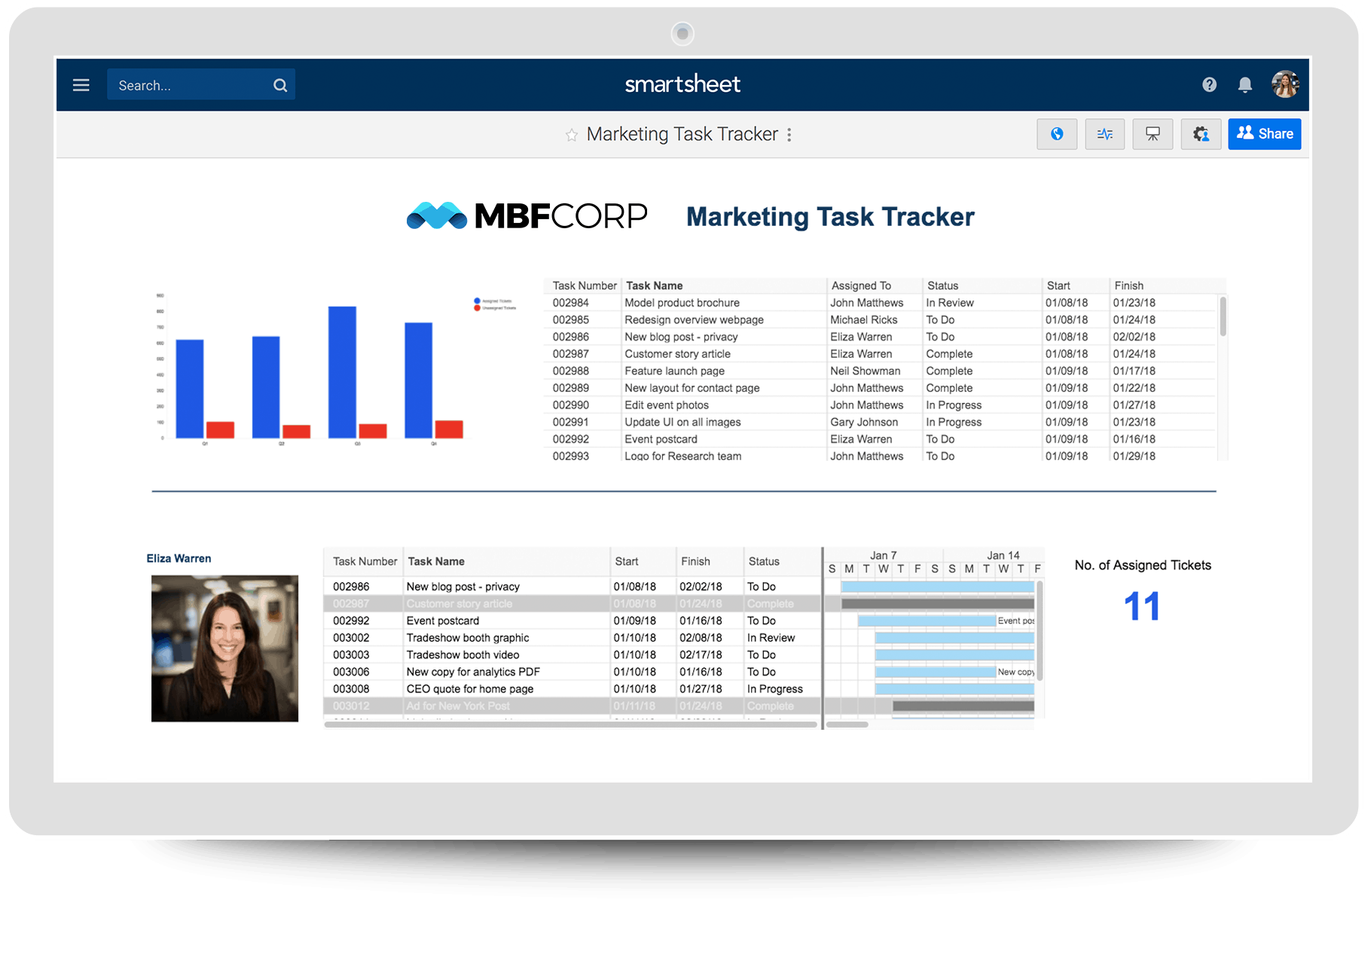The width and height of the screenshot is (1368, 964).
Task: Open the user profile avatar
Action: (x=1284, y=84)
